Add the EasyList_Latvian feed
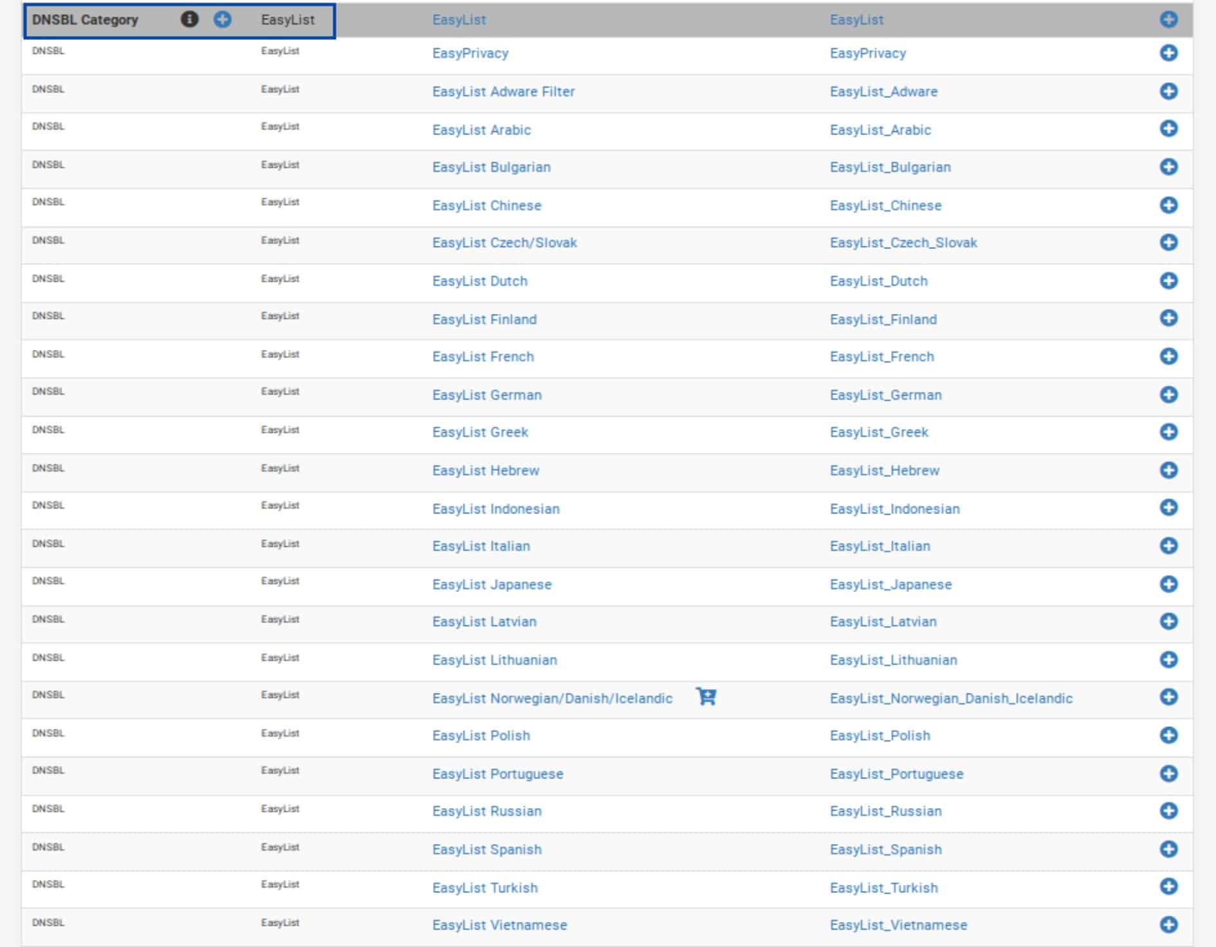Viewport: 1216px width, 947px height. (1168, 621)
